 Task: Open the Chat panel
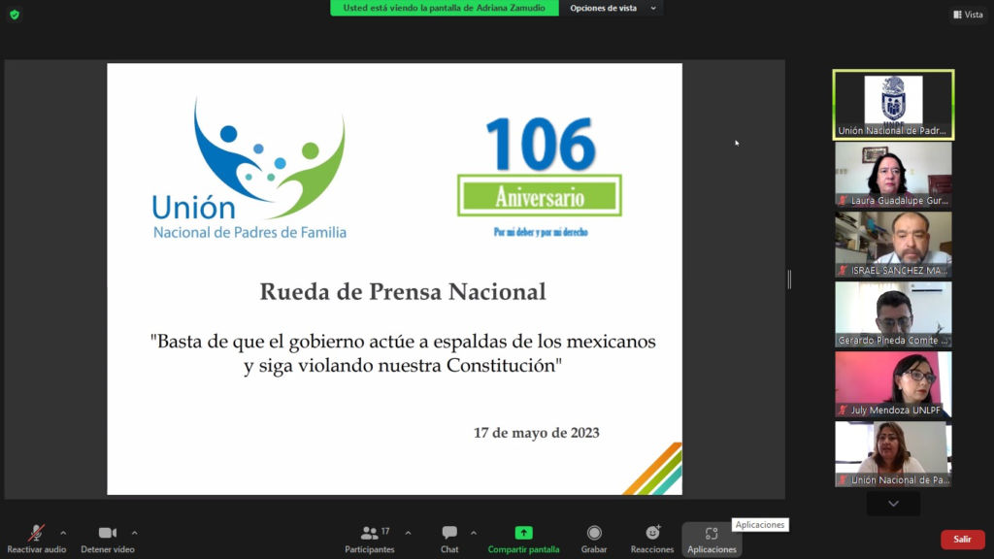[449, 540]
